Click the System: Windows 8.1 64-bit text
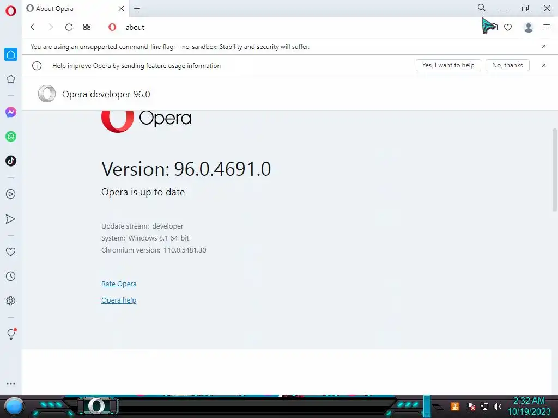Image resolution: width=558 pixels, height=418 pixels. pos(145,238)
